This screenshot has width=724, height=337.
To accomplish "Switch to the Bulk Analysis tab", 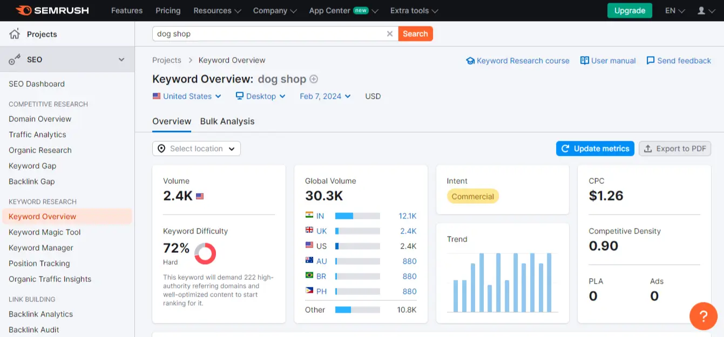I will (x=227, y=121).
